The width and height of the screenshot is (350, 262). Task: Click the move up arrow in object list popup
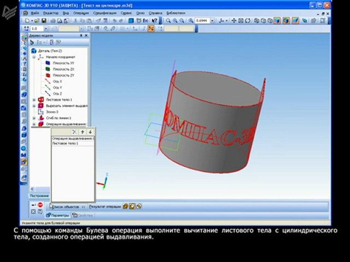click(82, 132)
